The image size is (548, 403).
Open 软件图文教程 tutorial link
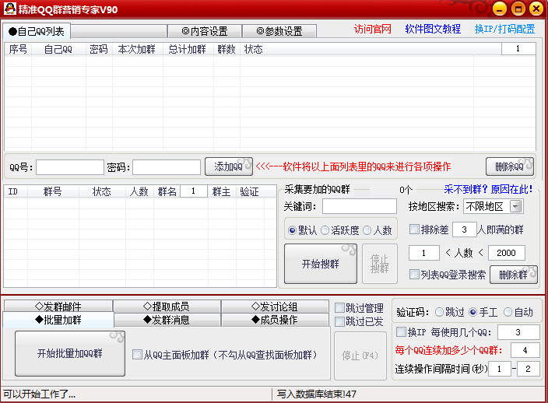(x=433, y=29)
